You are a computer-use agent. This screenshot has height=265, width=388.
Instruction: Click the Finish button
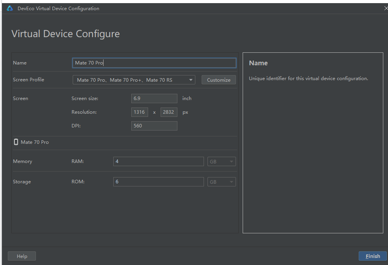click(372, 256)
